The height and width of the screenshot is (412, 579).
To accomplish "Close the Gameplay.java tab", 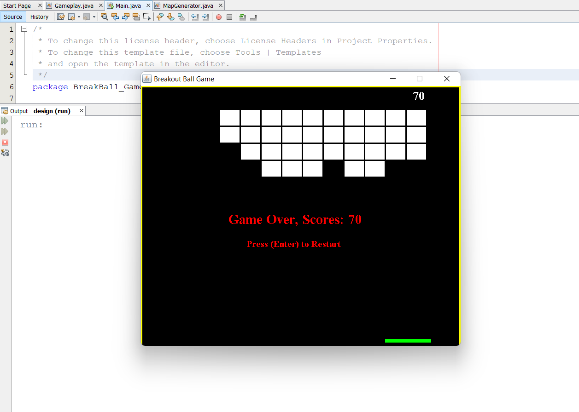I will [100, 6].
